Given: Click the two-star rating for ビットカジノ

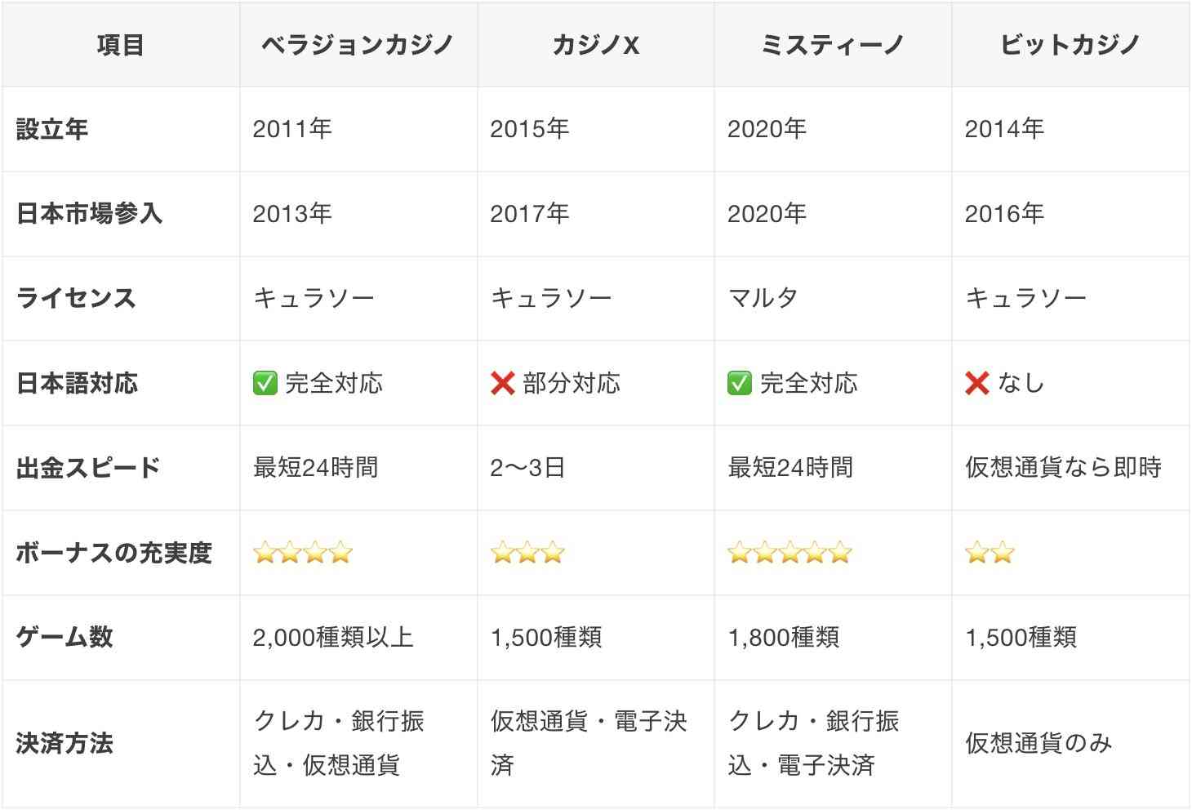Looking at the screenshot, I should [990, 553].
